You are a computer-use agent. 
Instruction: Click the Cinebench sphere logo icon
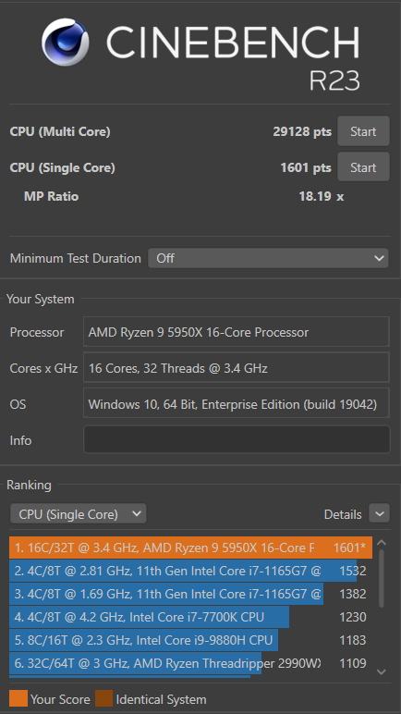coord(65,42)
